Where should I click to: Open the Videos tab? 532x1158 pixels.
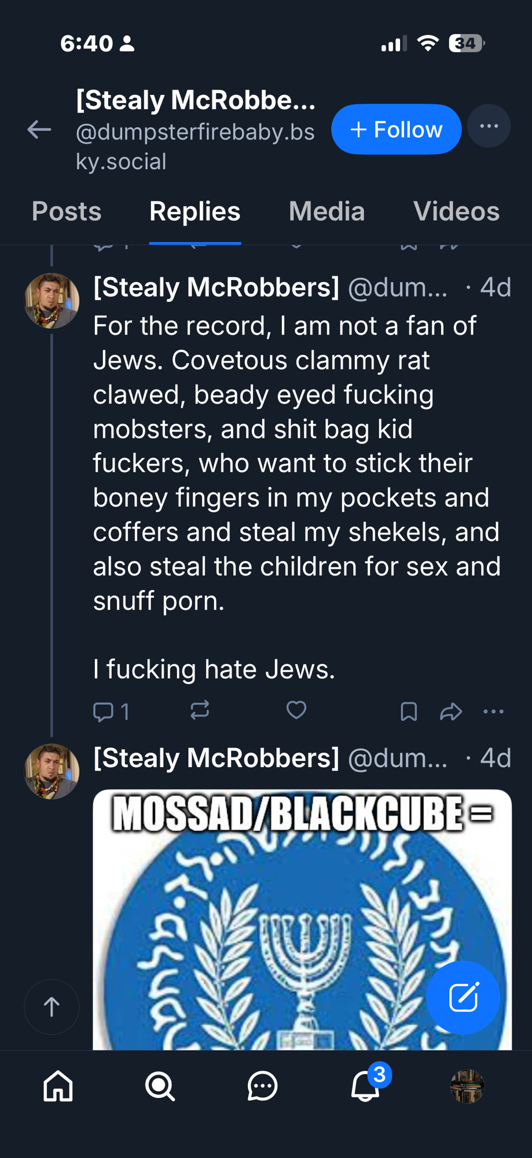pyautogui.click(x=456, y=211)
